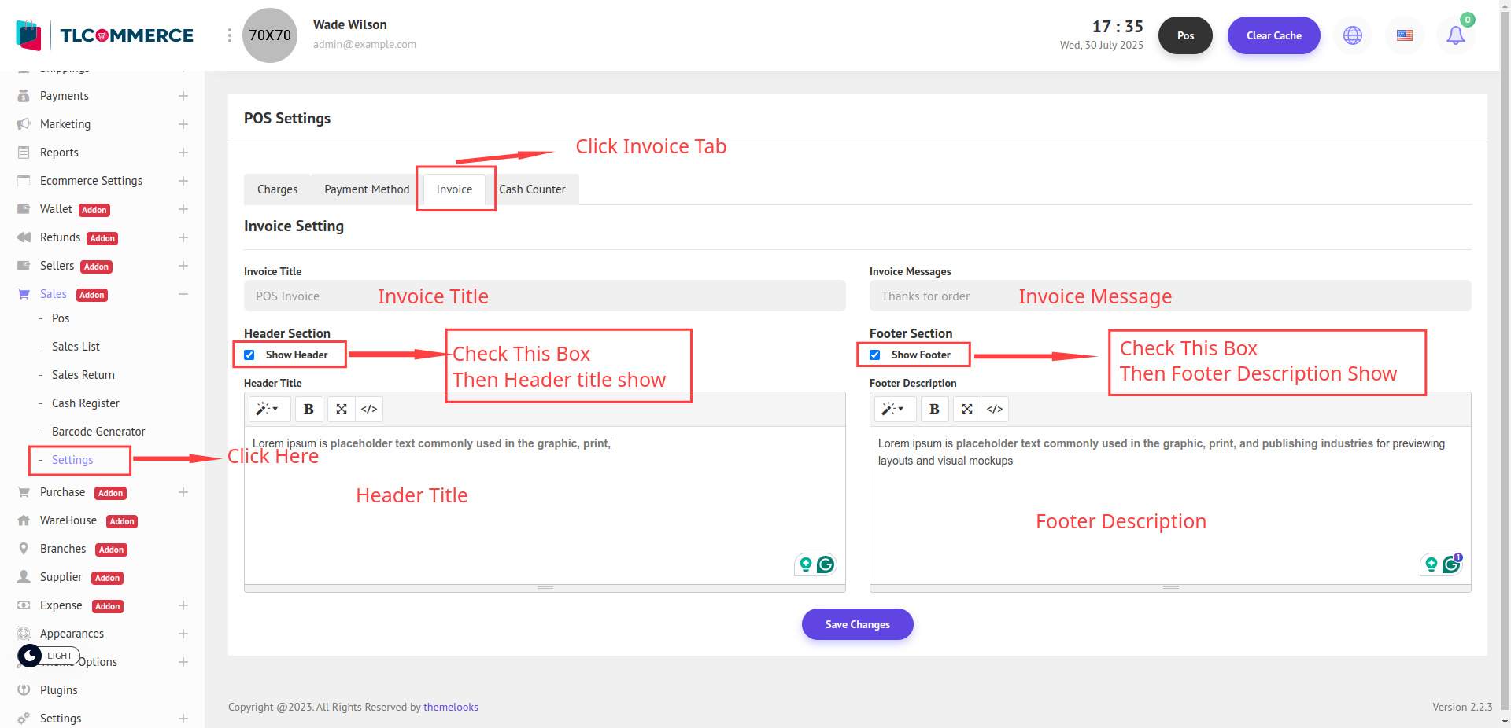The width and height of the screenshot is (1511, 728).
Task: Open the language globe icon
Action: click(1352, 35)
